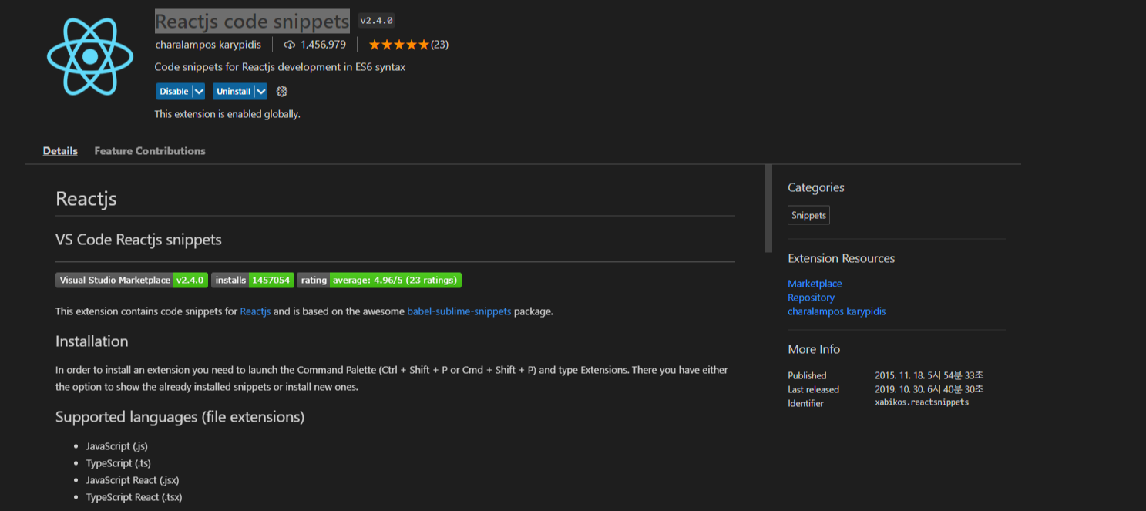Viewport: 1146px width, 511px height.
Task: Click the 1,456,979 install count
Action: 323,45
